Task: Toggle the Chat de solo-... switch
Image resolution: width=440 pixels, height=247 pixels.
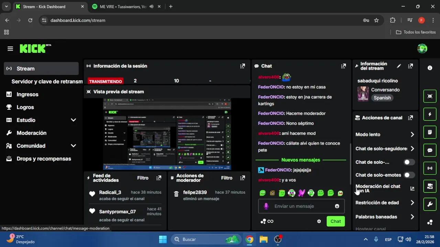Action: coord(409,162)
